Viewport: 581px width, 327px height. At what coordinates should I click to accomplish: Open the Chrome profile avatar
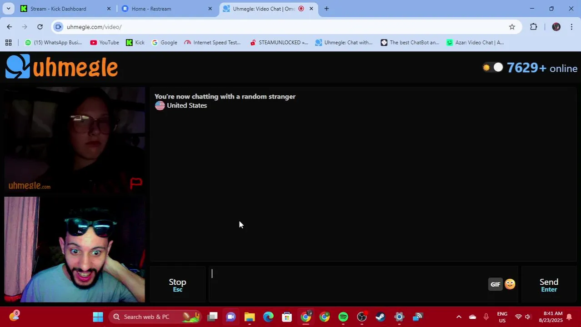click(x=556, y=27)
